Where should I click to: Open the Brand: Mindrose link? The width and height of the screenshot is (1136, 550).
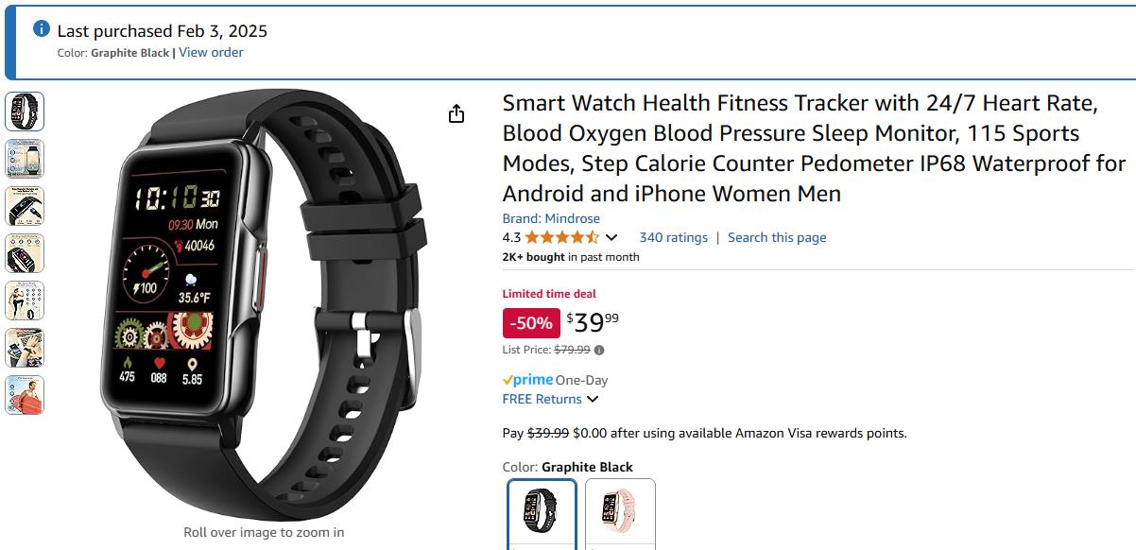[551, 218]
